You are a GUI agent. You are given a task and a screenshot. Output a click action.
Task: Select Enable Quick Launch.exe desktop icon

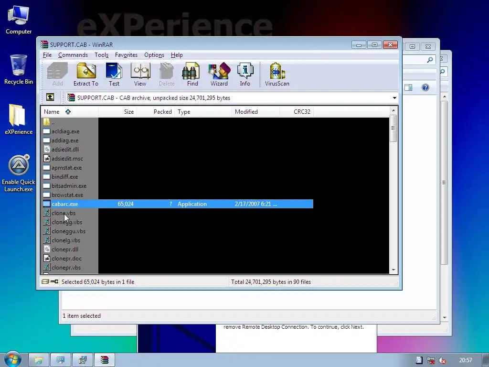click(19, 173)
